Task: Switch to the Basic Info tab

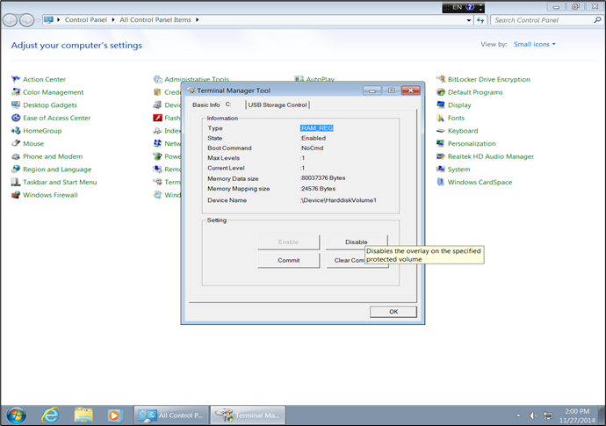Action: [x=206, y=105]
